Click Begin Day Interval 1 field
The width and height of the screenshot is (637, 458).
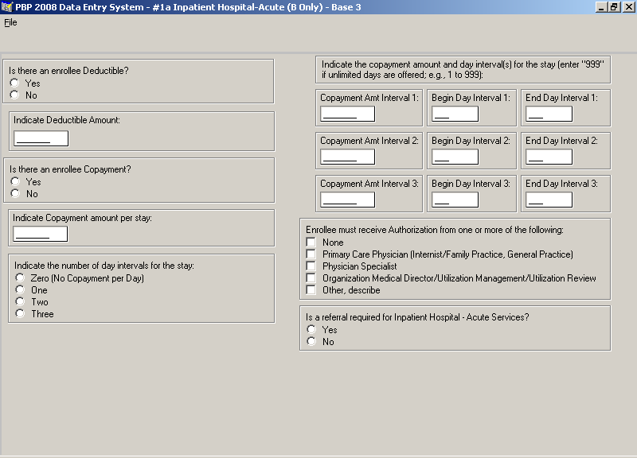coord(455,114)
